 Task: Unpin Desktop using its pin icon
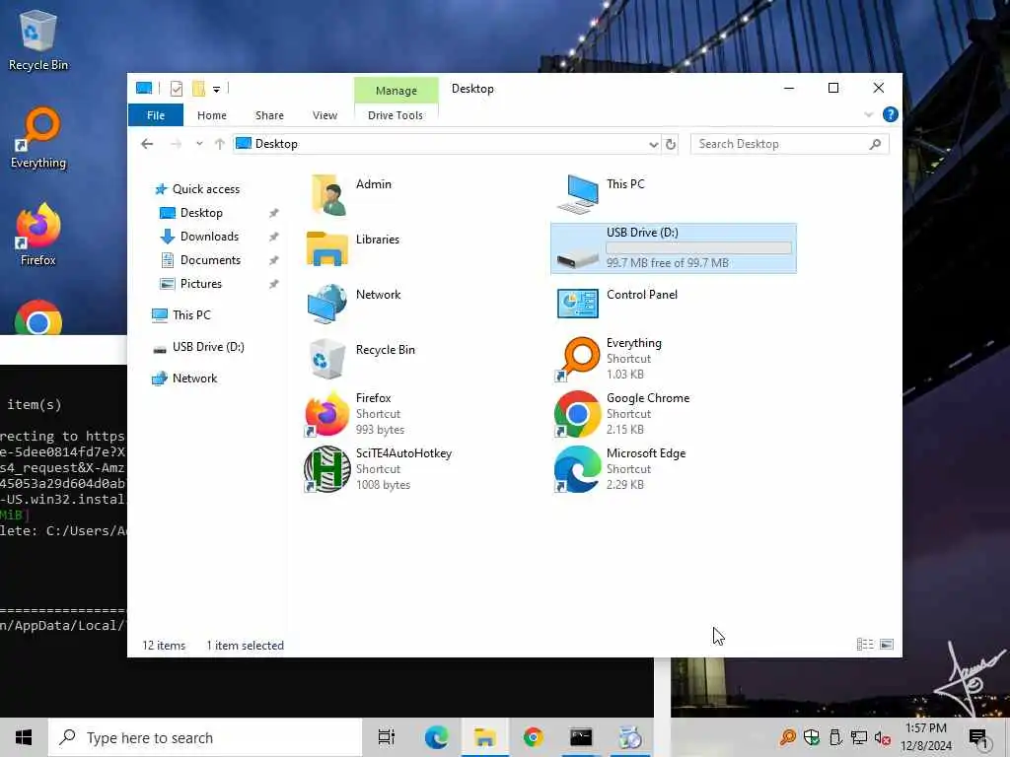click(274, 213)
